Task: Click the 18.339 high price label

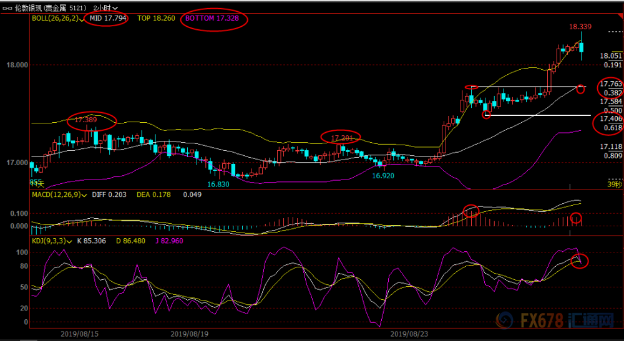Action: pyautogui.click(x=580, y=27)
